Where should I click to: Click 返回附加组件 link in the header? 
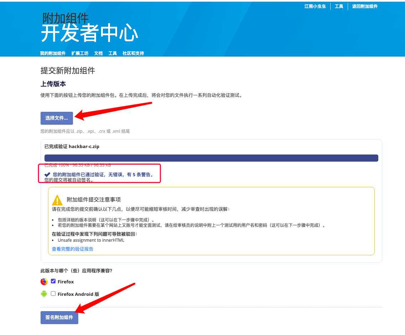[365, 6]
